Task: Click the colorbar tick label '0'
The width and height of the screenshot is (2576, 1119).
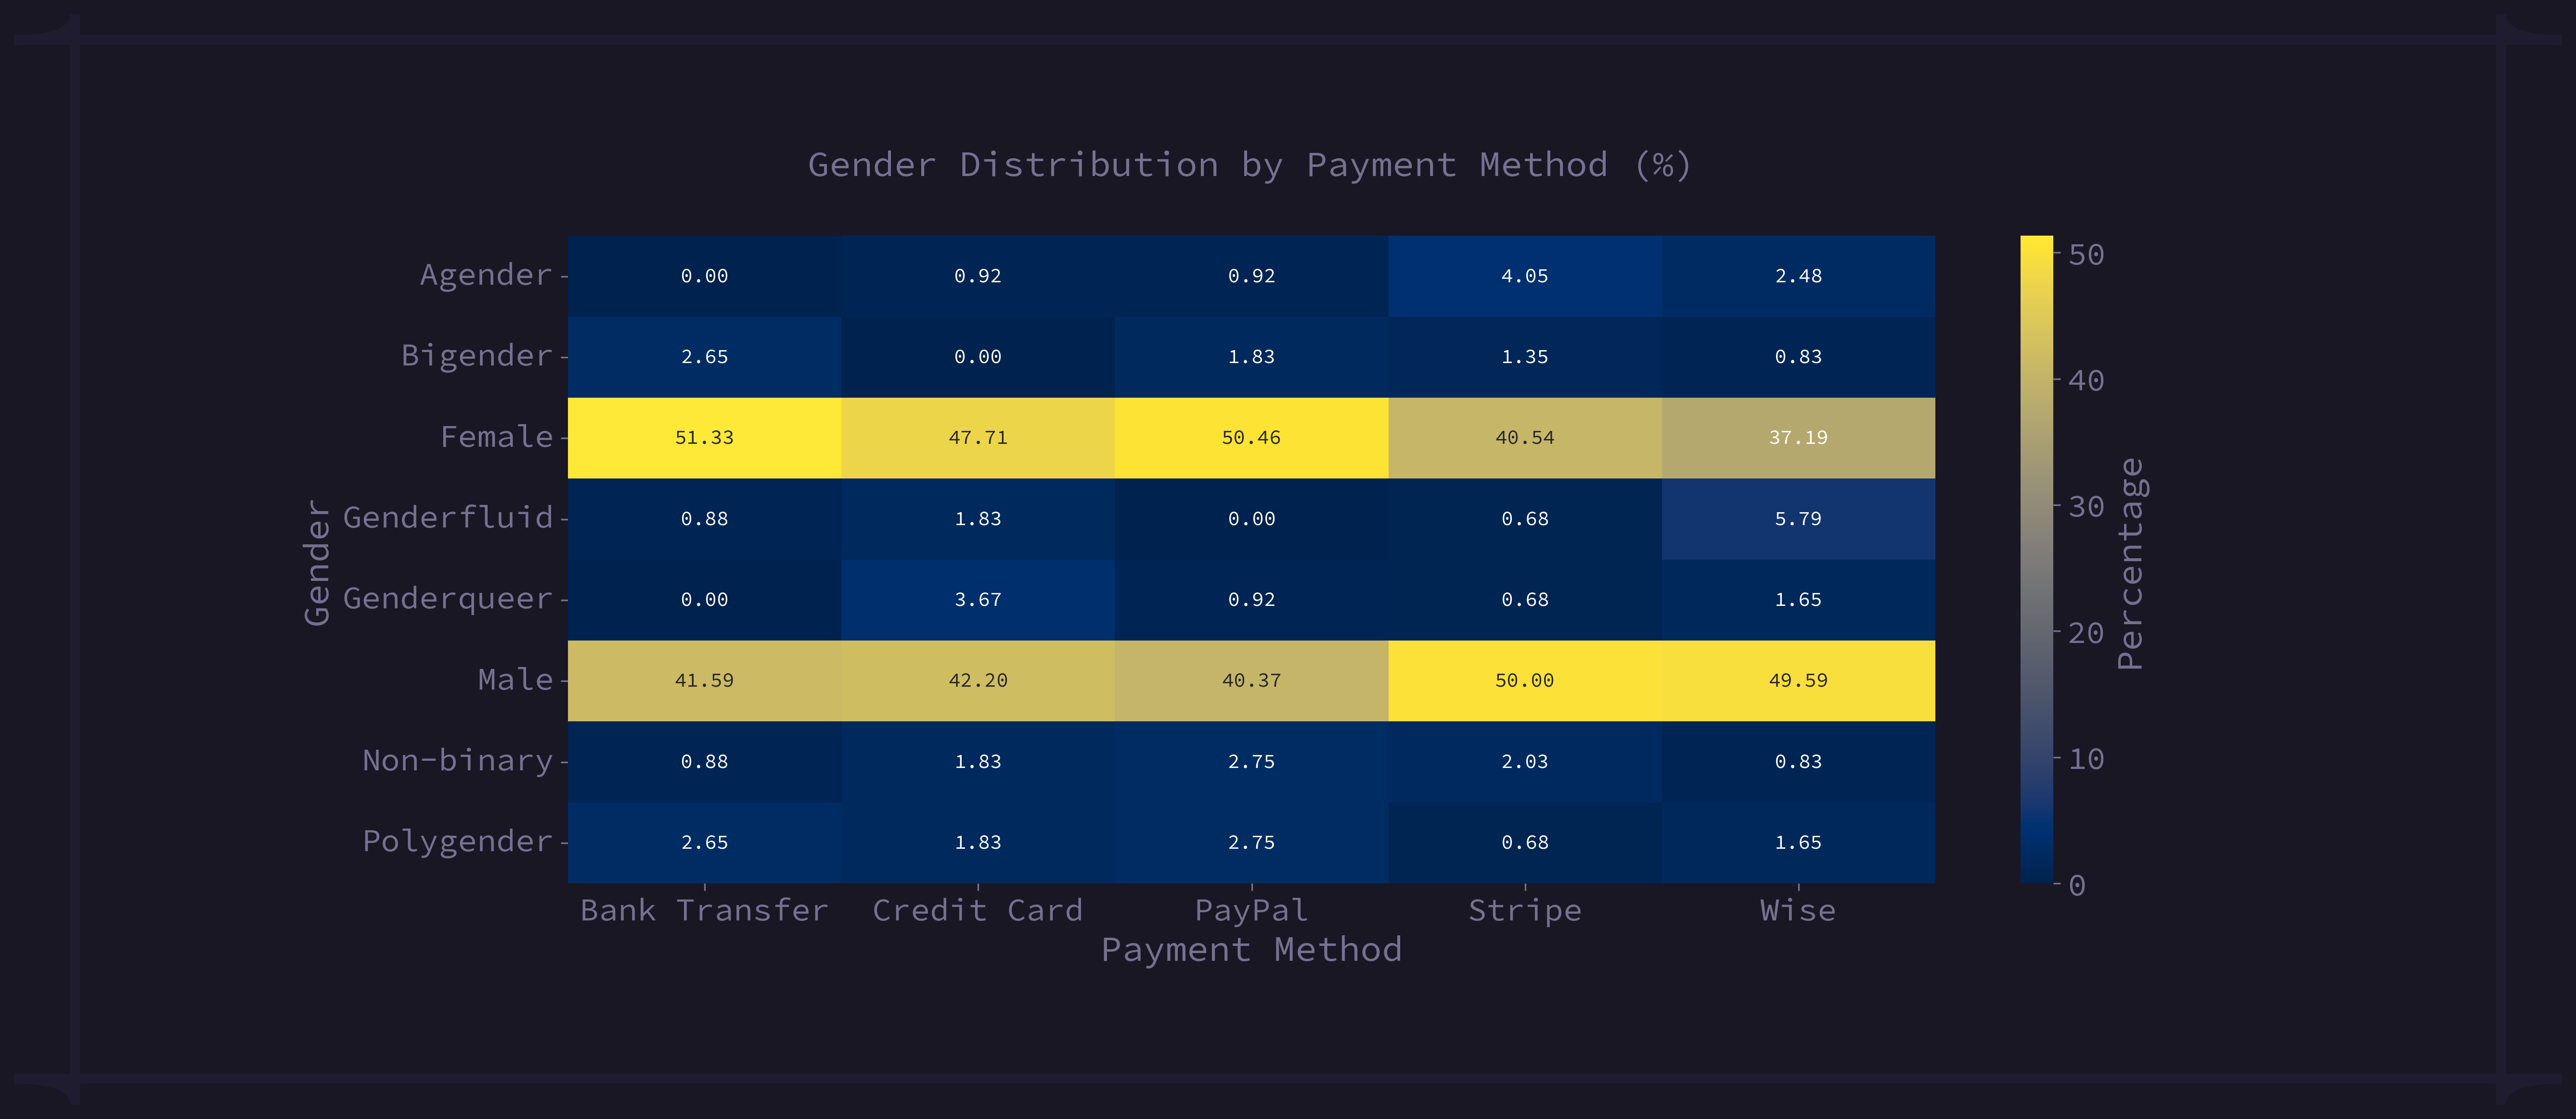Action: pos(2077,885)
